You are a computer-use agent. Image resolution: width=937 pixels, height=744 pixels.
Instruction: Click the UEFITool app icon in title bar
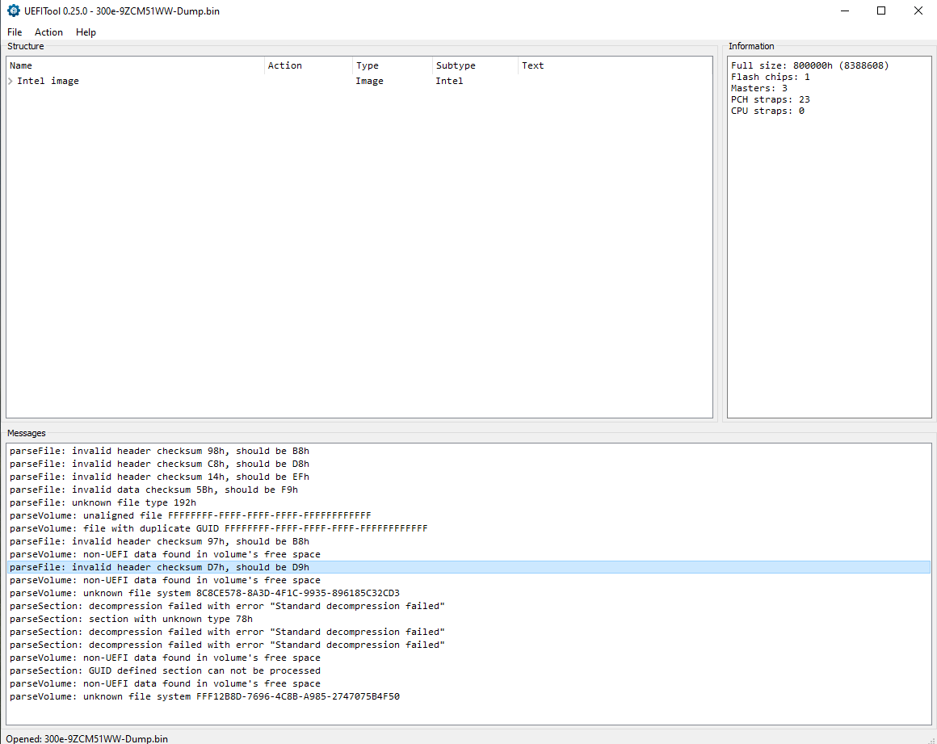13,11
